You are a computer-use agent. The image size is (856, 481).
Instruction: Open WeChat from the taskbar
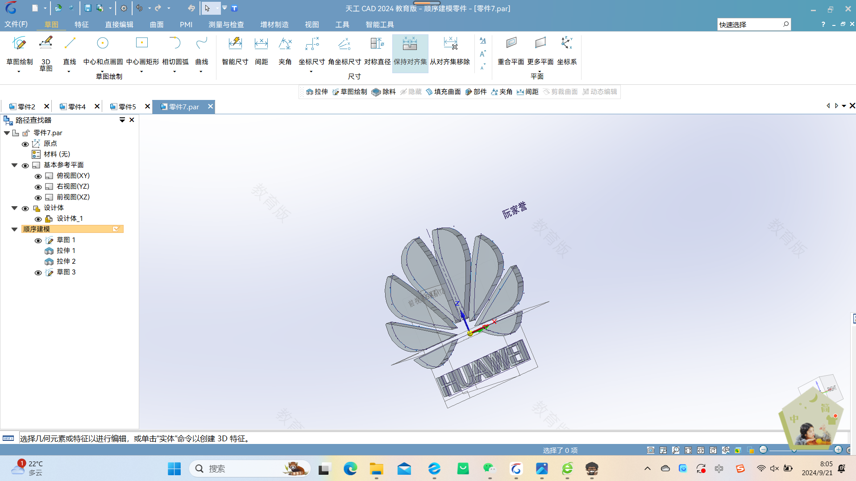pyautogui.click(x=490, y=469)
